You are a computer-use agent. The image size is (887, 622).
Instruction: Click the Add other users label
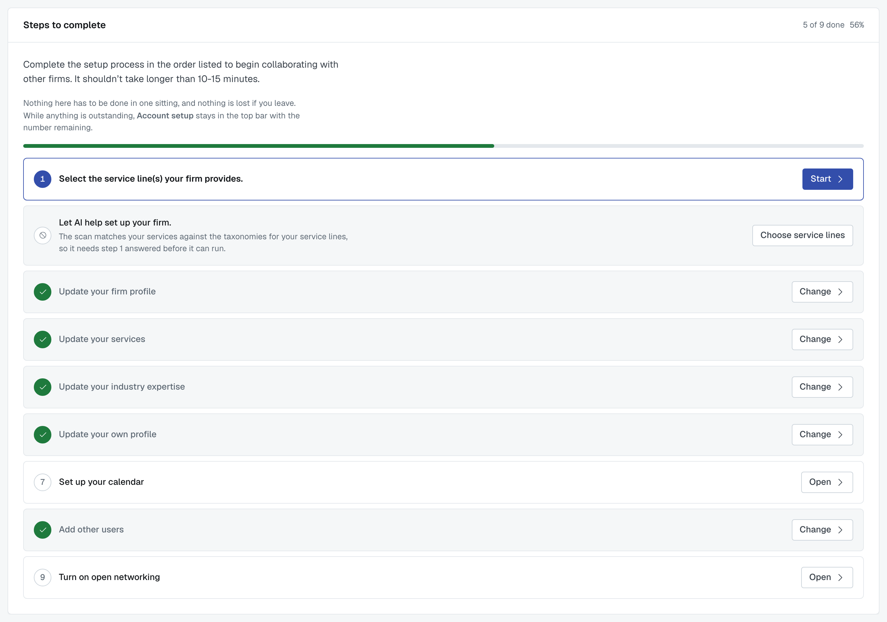91,530
